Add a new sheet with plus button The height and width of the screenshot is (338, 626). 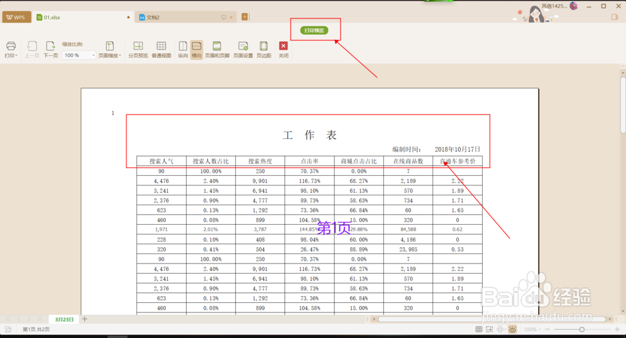85,319
